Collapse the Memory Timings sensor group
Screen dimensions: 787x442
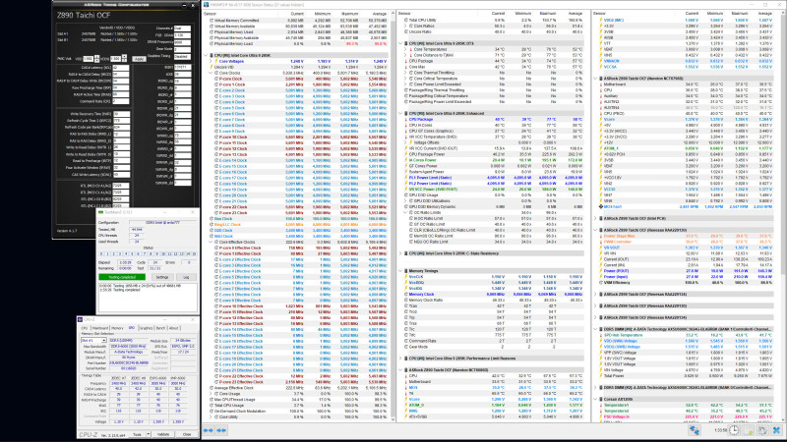tap(400, 271)
